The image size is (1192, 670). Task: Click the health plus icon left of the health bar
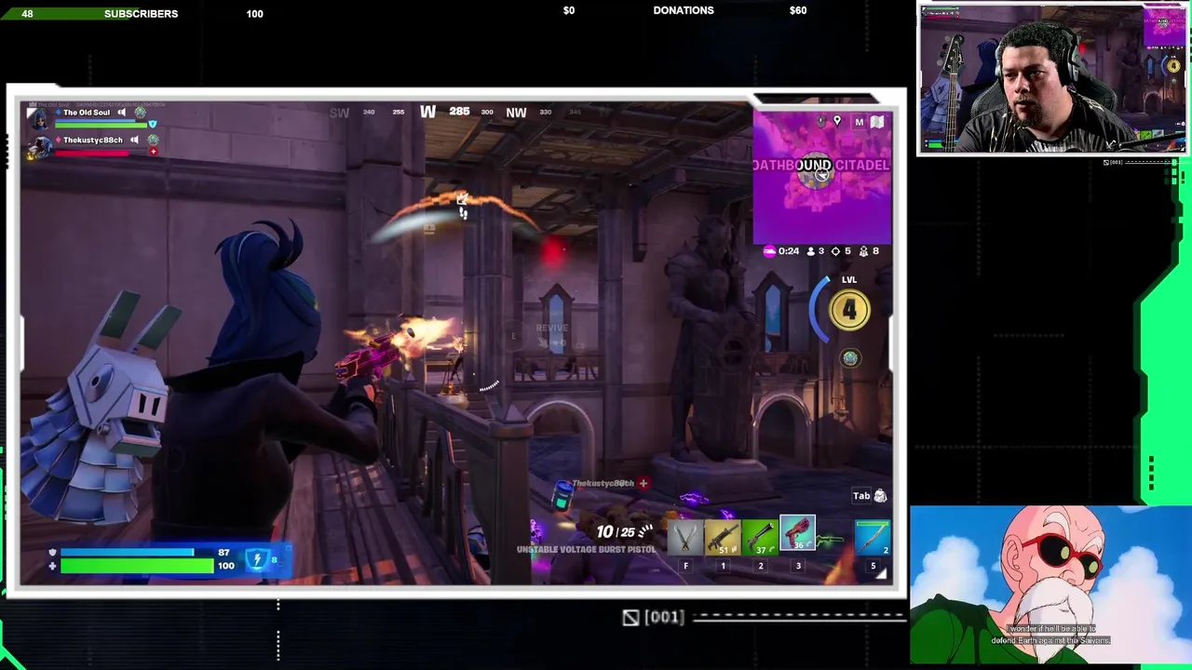pos(52,566)
